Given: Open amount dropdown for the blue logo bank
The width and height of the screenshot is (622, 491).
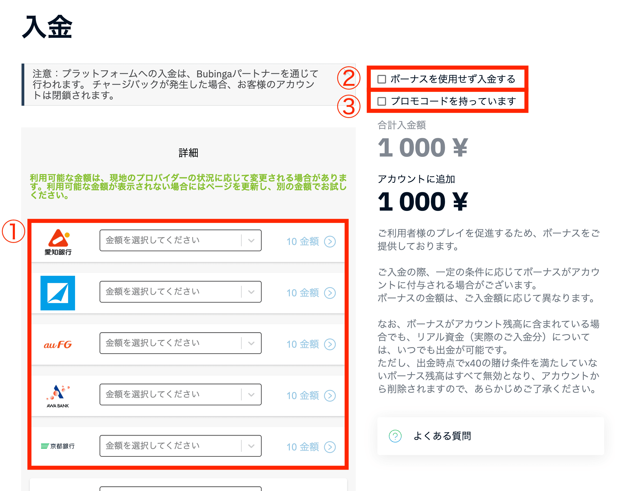Looking at the screenshot, I should tap(180, 292).
